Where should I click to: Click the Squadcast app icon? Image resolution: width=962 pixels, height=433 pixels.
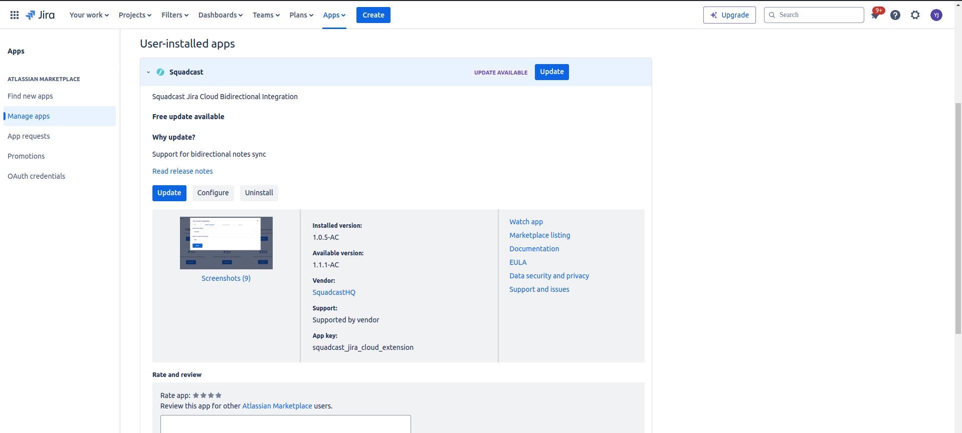click(160, 72)
